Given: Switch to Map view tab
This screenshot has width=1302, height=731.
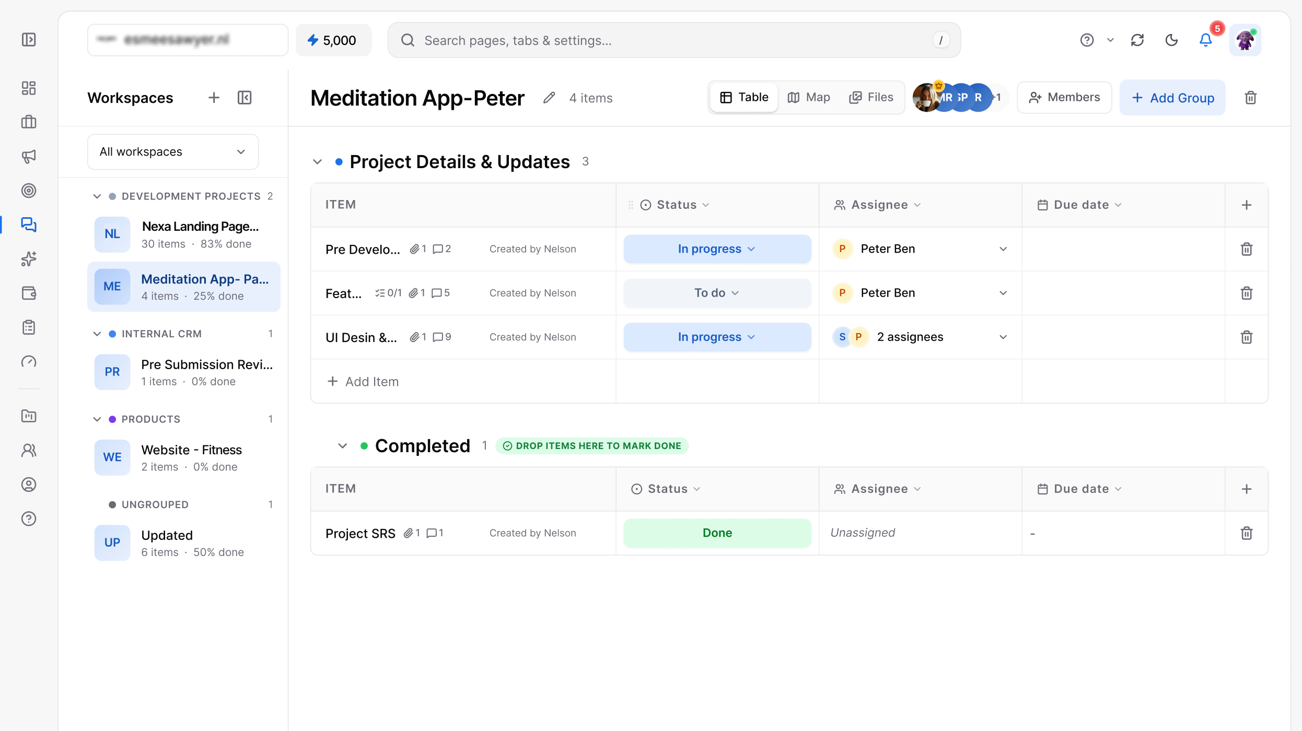Looking at the screenshot, I should 809,98.
